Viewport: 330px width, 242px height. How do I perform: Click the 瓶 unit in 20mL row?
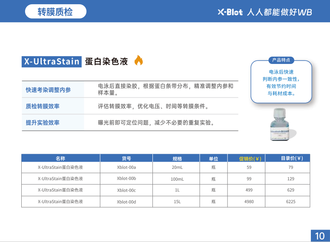pyautogui.click(x=213, y=167)
